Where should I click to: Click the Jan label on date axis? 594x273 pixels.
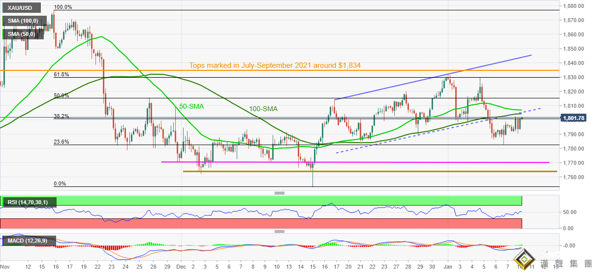447,267
